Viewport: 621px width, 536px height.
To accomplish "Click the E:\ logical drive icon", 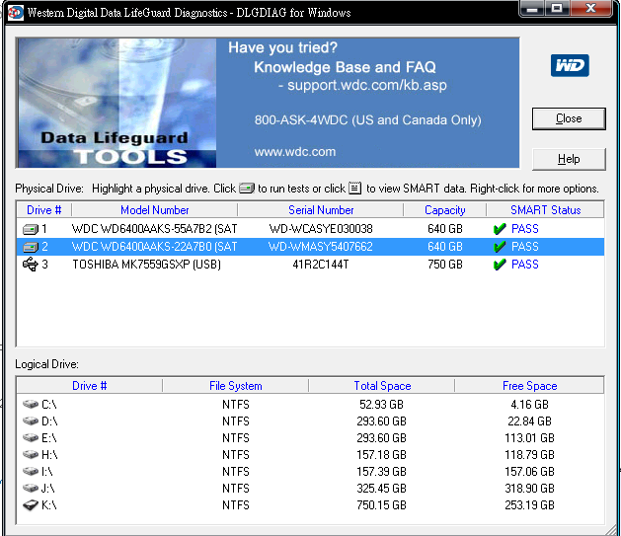I will pos(30,438).
